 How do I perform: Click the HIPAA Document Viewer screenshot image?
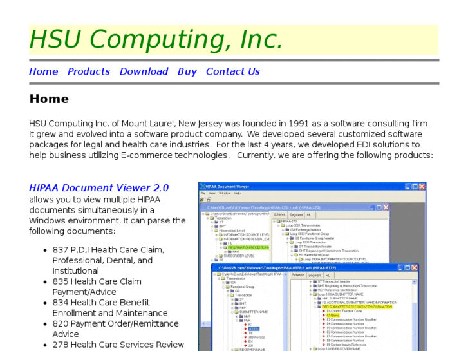tap(312, 267)
